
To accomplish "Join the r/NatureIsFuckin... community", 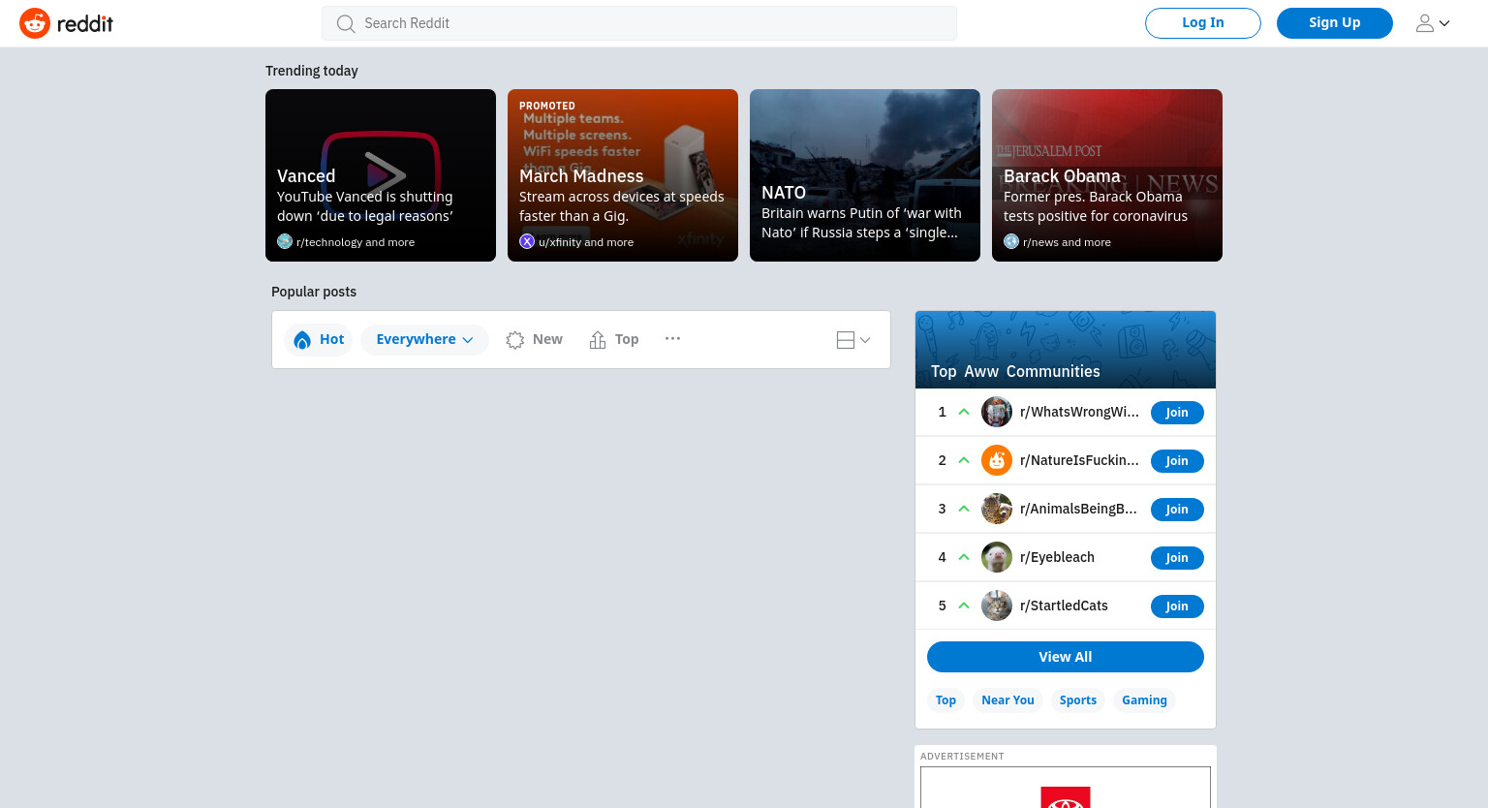I will tap(1177, 461).
